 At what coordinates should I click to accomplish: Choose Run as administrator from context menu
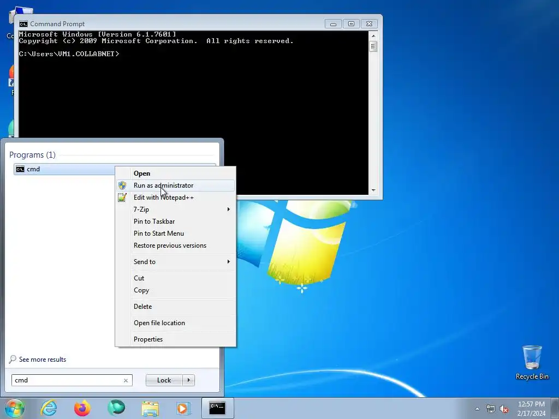coord(175,185)
